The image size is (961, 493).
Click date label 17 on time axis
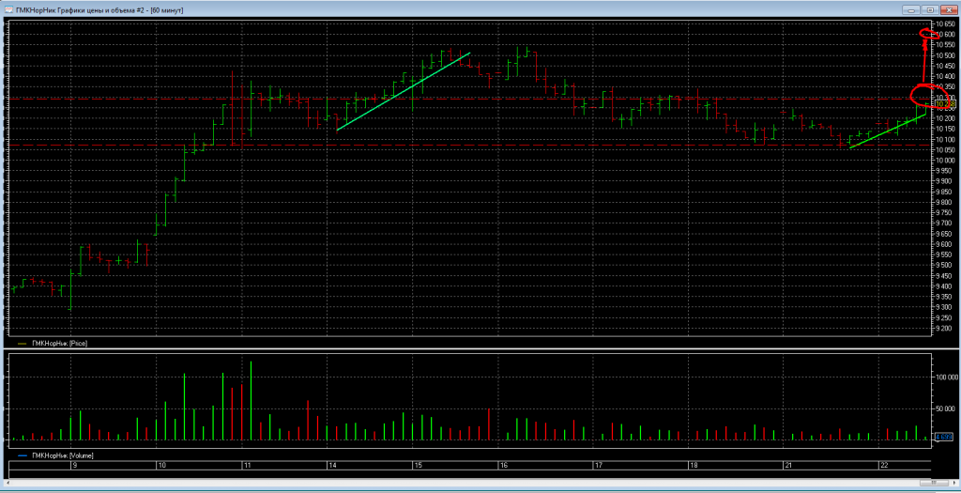click(598, 466)
